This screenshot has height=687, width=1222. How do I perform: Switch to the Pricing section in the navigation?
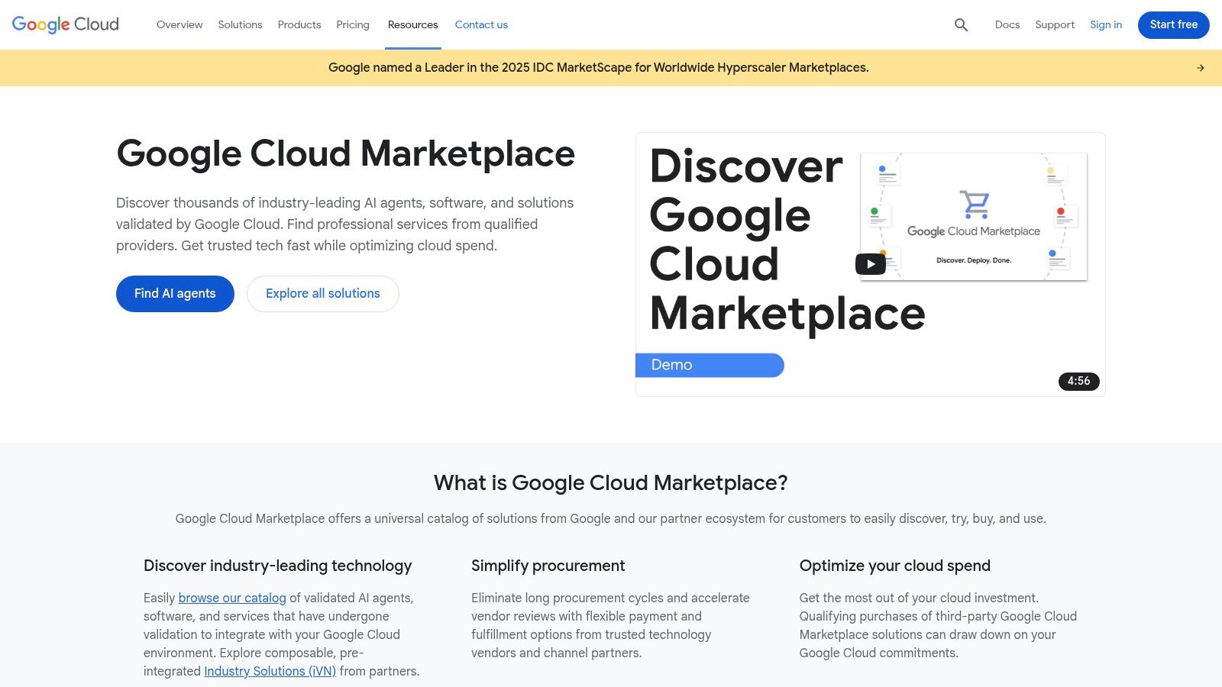(x=353, y=24)
